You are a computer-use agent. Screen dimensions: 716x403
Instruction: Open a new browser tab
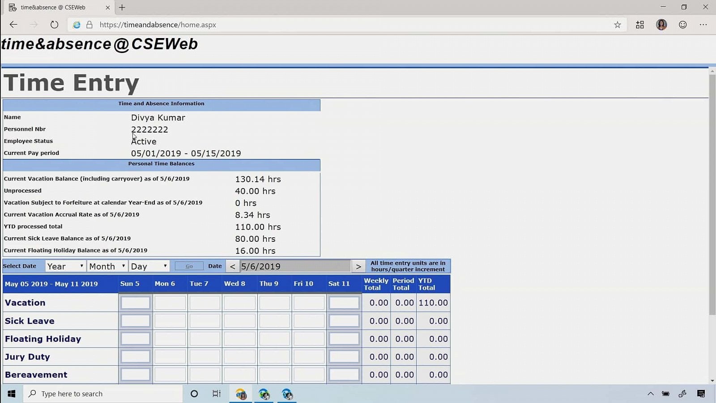pyautogui.click(x=122, y=8)
